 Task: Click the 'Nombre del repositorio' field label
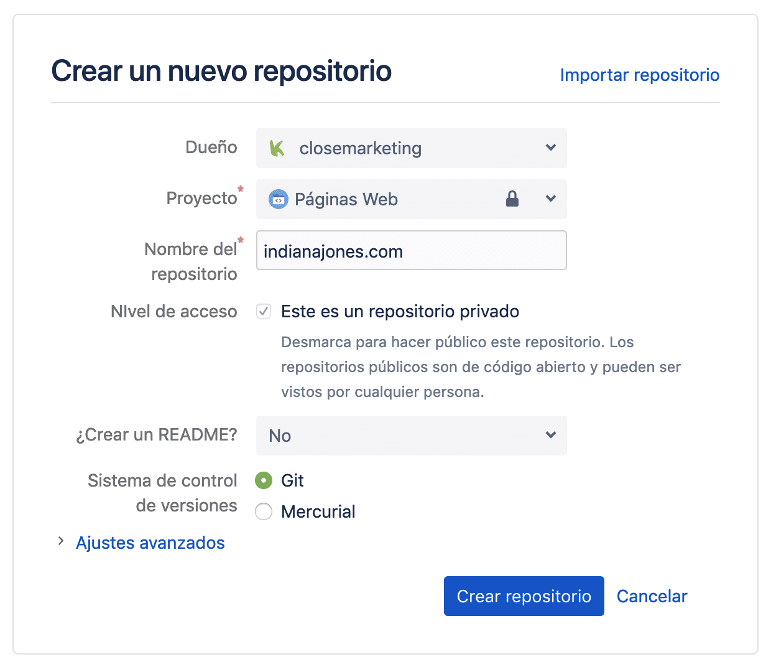[x=191, y=261]
